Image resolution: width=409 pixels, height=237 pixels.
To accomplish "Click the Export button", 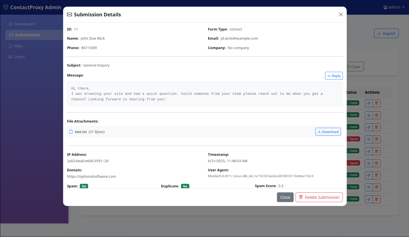I will pyautogui.click(x=386, y=33).
